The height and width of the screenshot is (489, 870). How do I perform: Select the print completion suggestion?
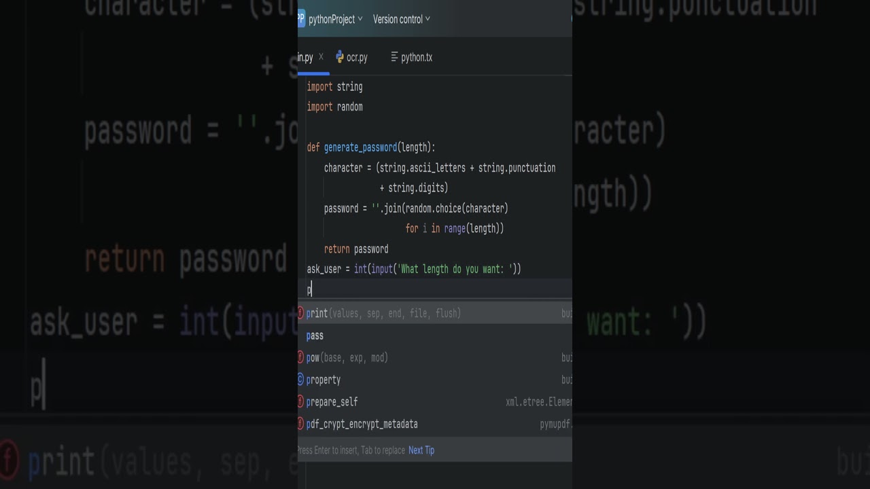tap(435, 313)
